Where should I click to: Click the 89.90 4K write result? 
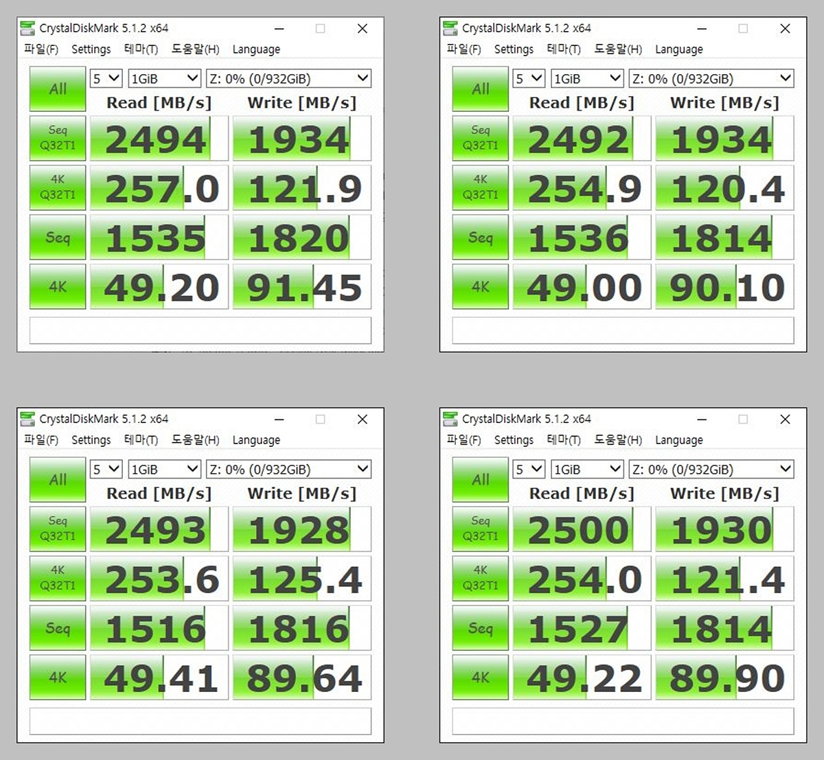tap(725, 678)
